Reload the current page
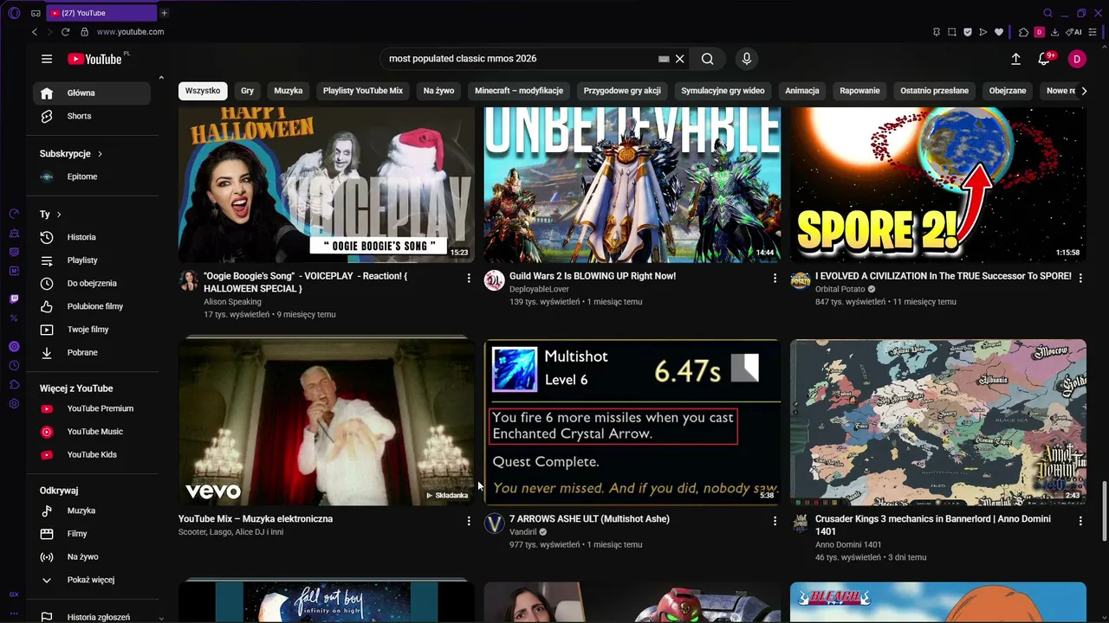Screen dimensions: 1109x623 (65, 32)
